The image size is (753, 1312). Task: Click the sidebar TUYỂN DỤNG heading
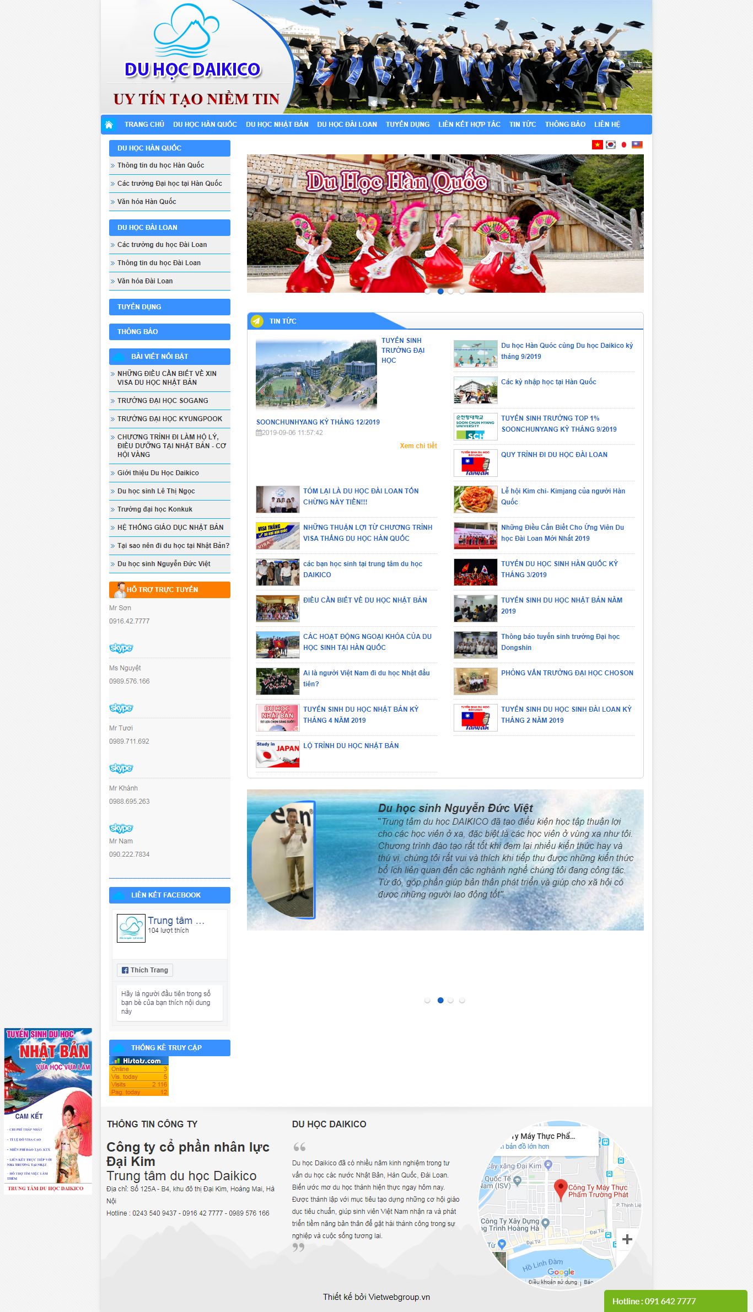point(170,307)
